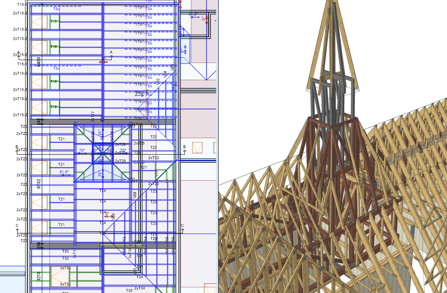Select the central square of the tower plan
The height and width of the screenshot is (293, 447).
pos(102,153)
